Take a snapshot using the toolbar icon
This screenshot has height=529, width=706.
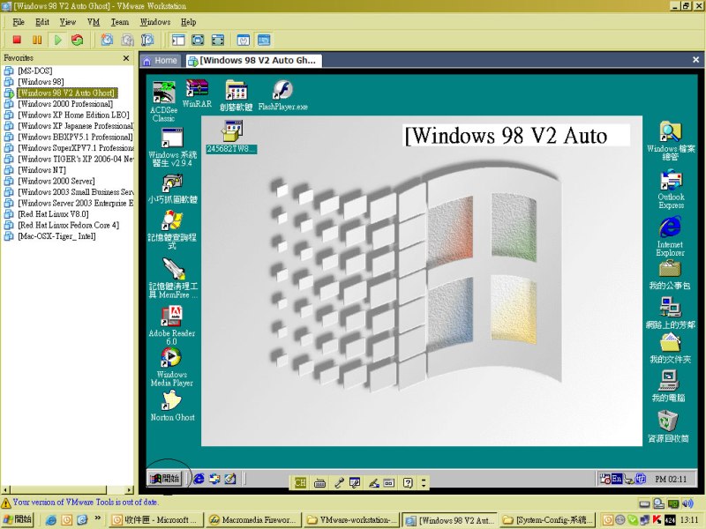(107, 40)
